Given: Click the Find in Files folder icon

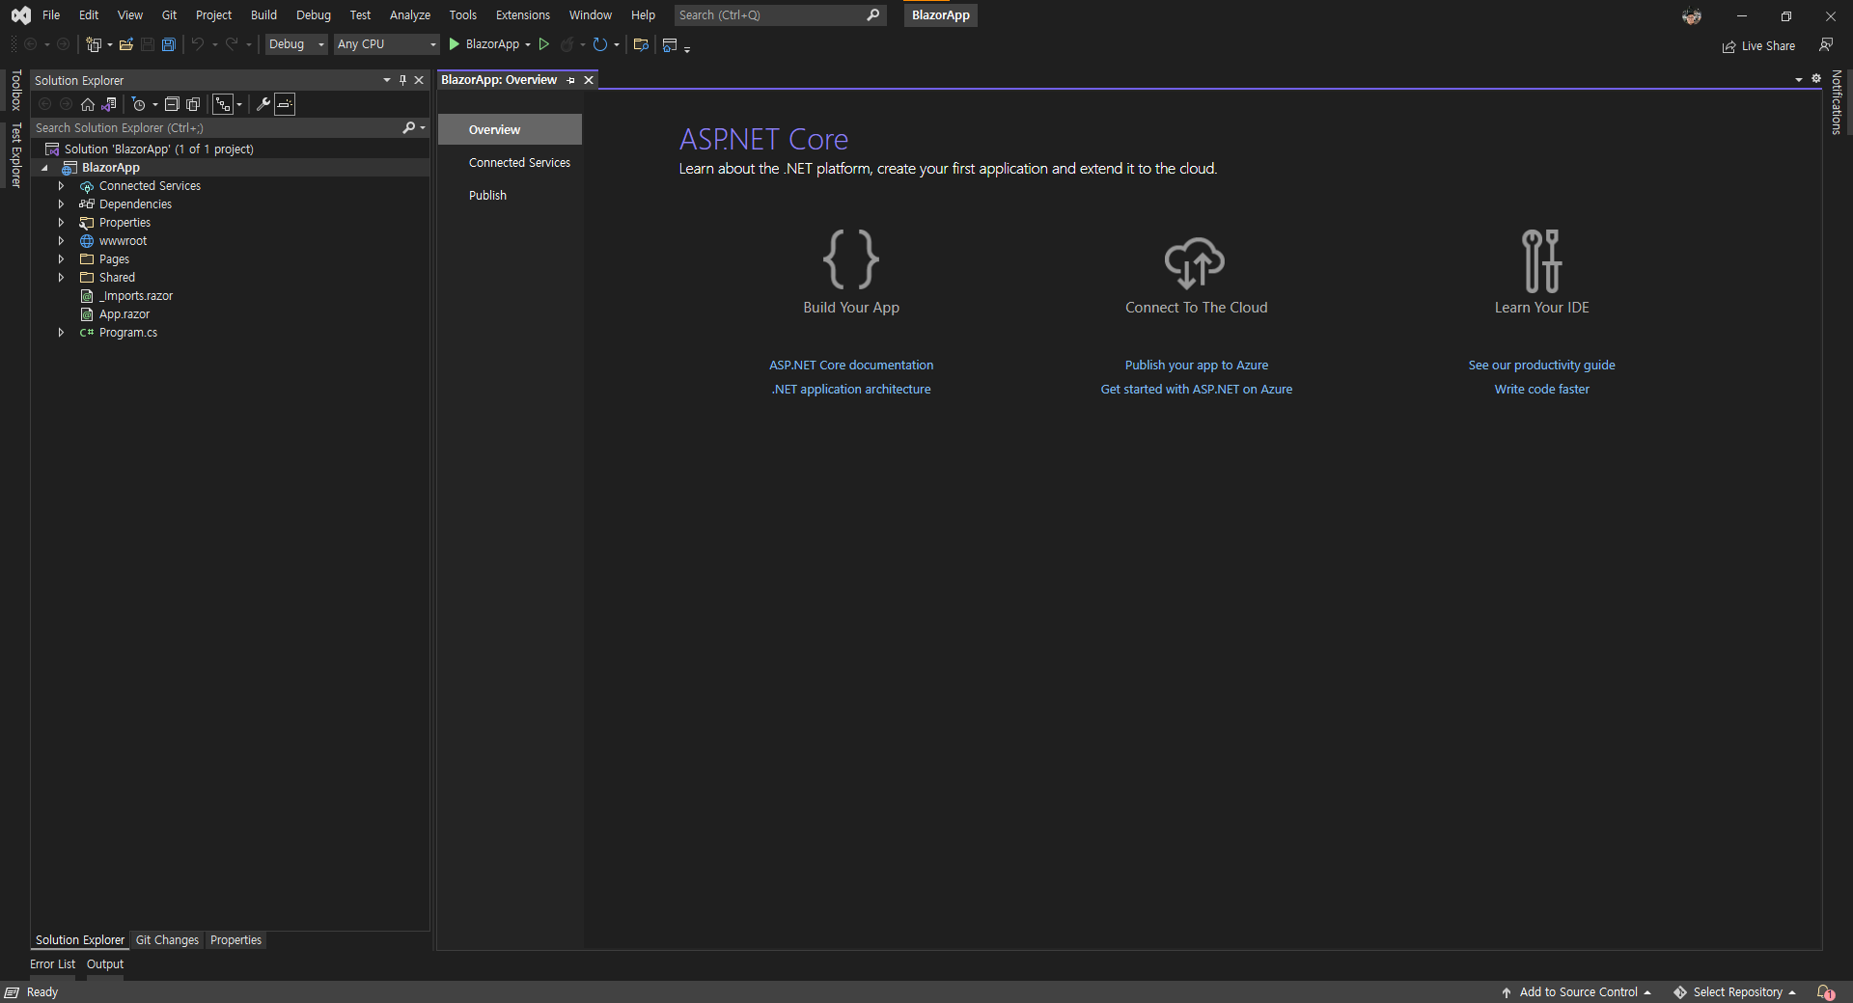Looking at the screenshot, I should tap(641, 44).
